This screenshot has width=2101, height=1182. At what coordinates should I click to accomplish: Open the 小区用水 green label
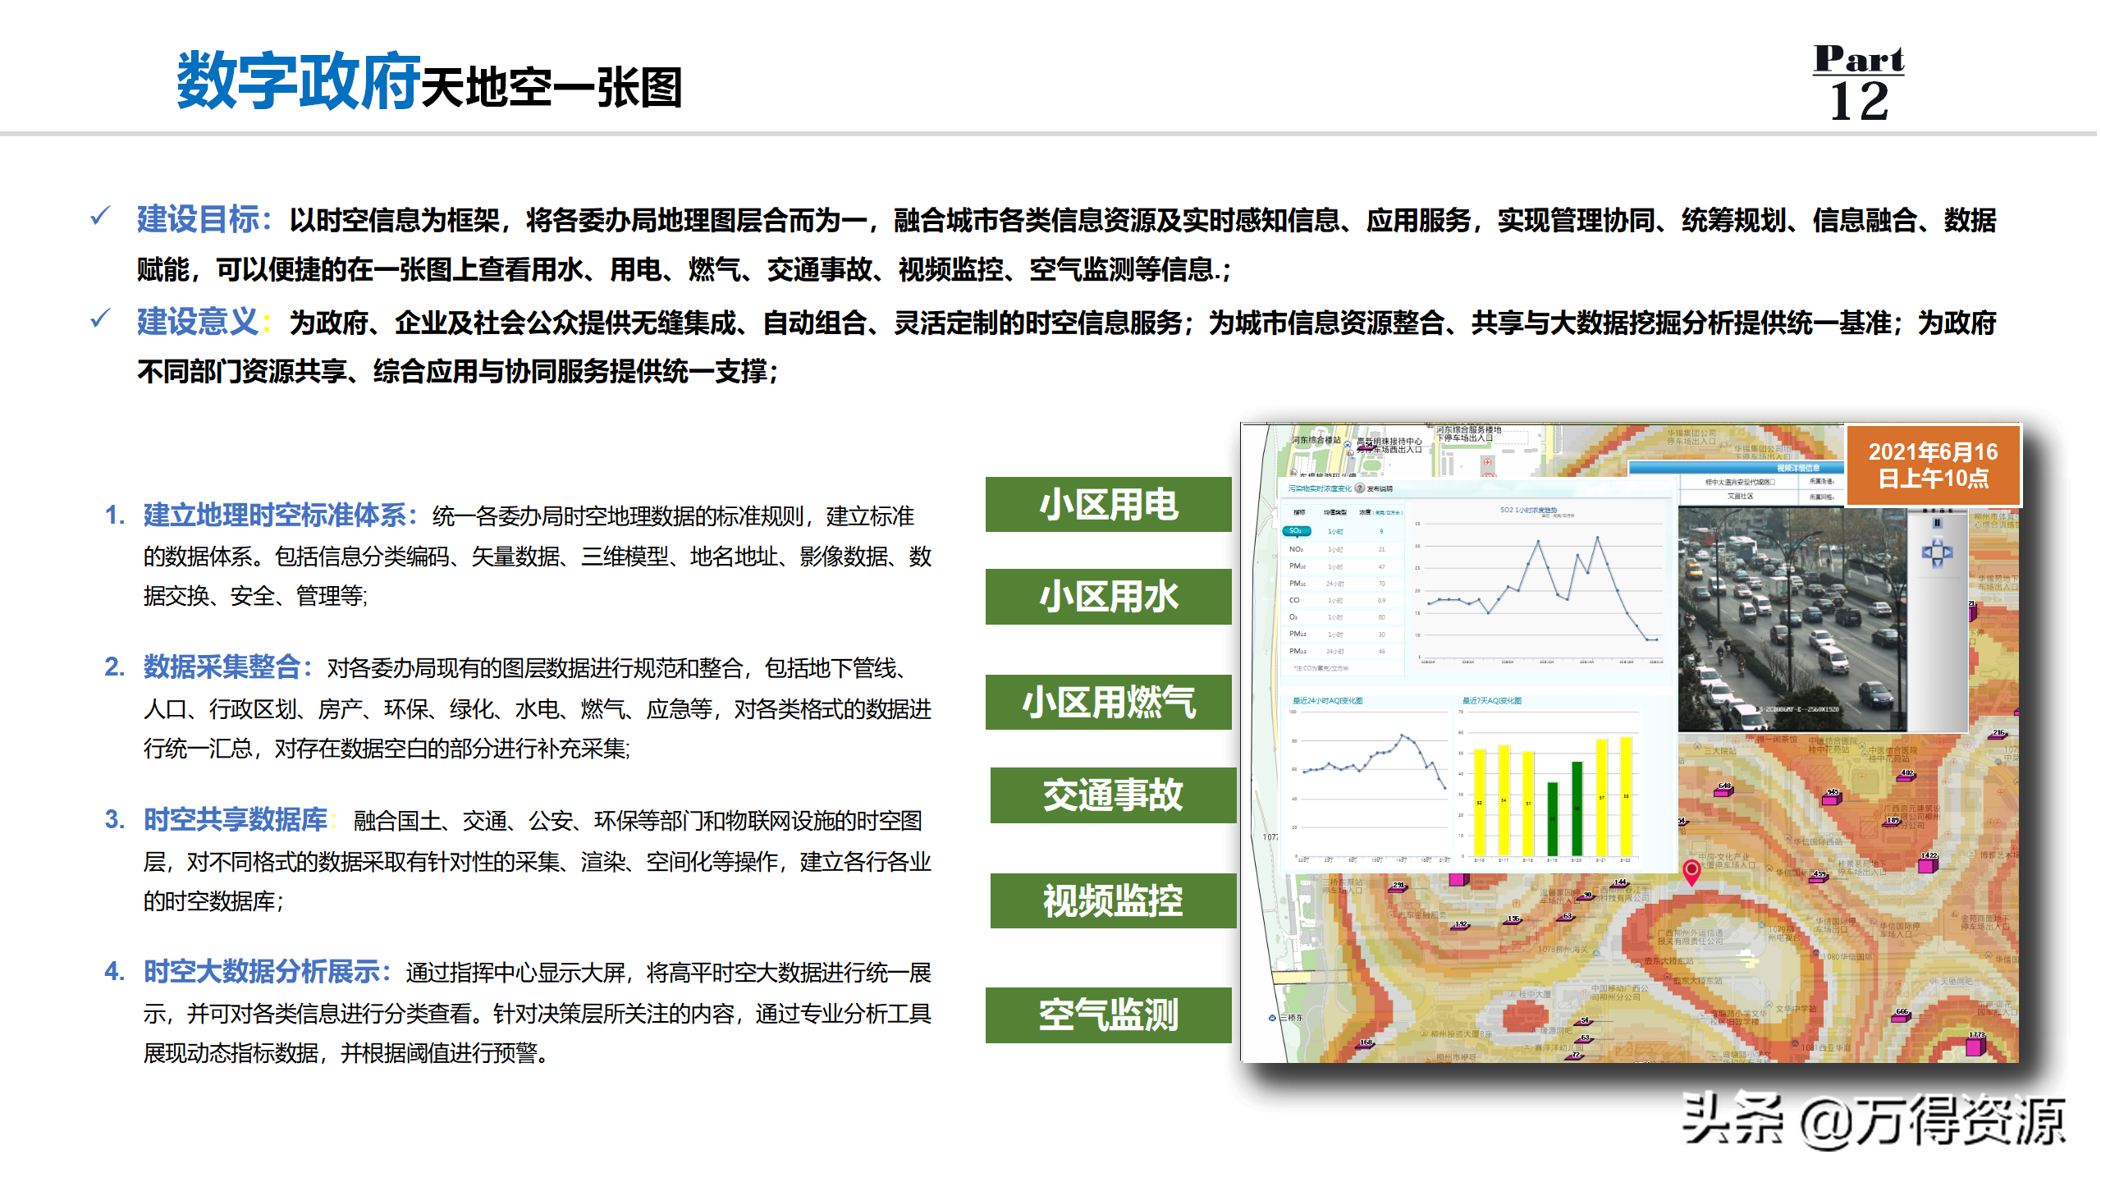pos(1108,597)
